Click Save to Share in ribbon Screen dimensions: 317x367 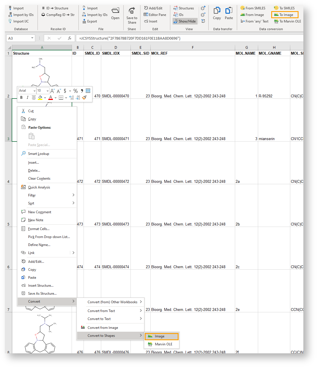coord(132,16)
